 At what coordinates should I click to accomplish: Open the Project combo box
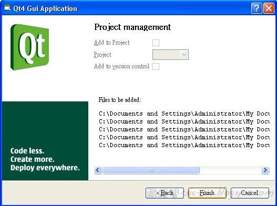click(x=170, y=55)
